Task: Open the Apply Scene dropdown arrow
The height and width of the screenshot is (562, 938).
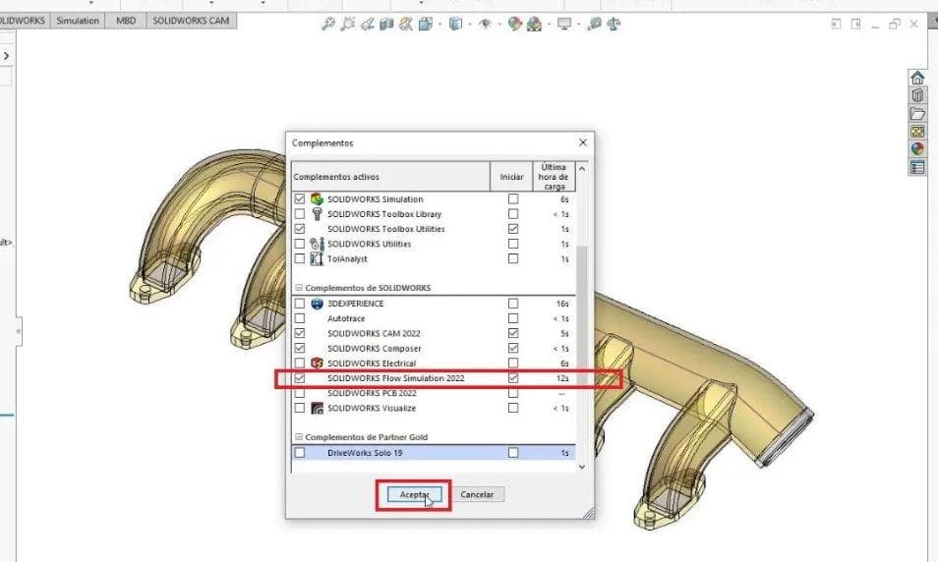Action: click(x=549, y=25)
